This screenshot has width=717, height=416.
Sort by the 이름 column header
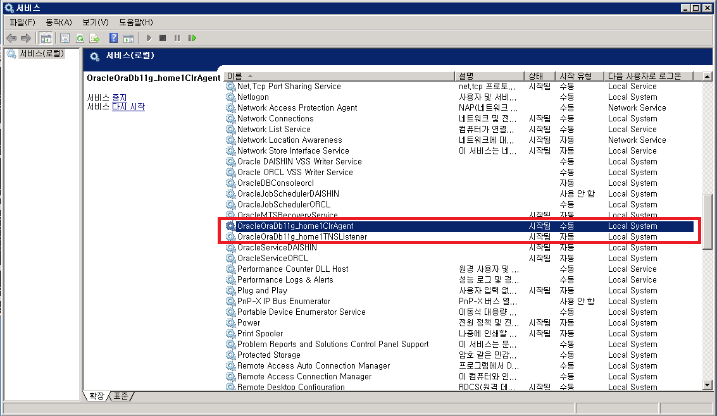(x=339, y=76)
